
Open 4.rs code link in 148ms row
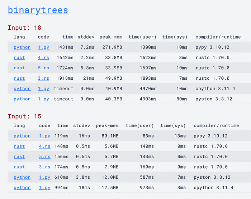[45, 146]
